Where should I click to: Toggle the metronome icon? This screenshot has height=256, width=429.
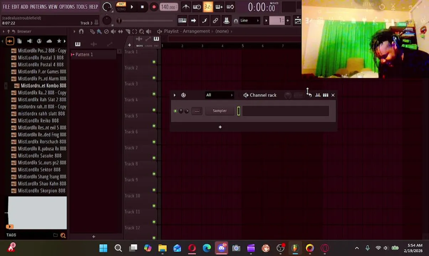coord(186,7)
